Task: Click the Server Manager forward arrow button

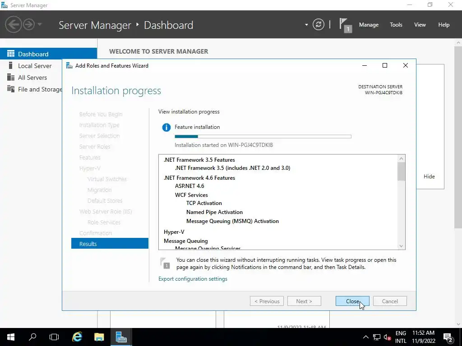Action: (29, 24)
